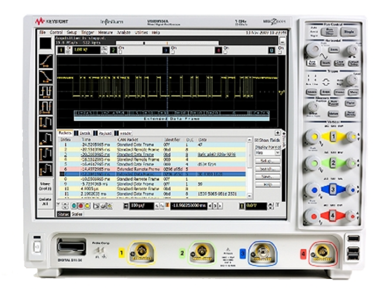The width and height of the screenshot is (387, 293).
Task: Open the Analyze menu
Action: pos(124,32)
